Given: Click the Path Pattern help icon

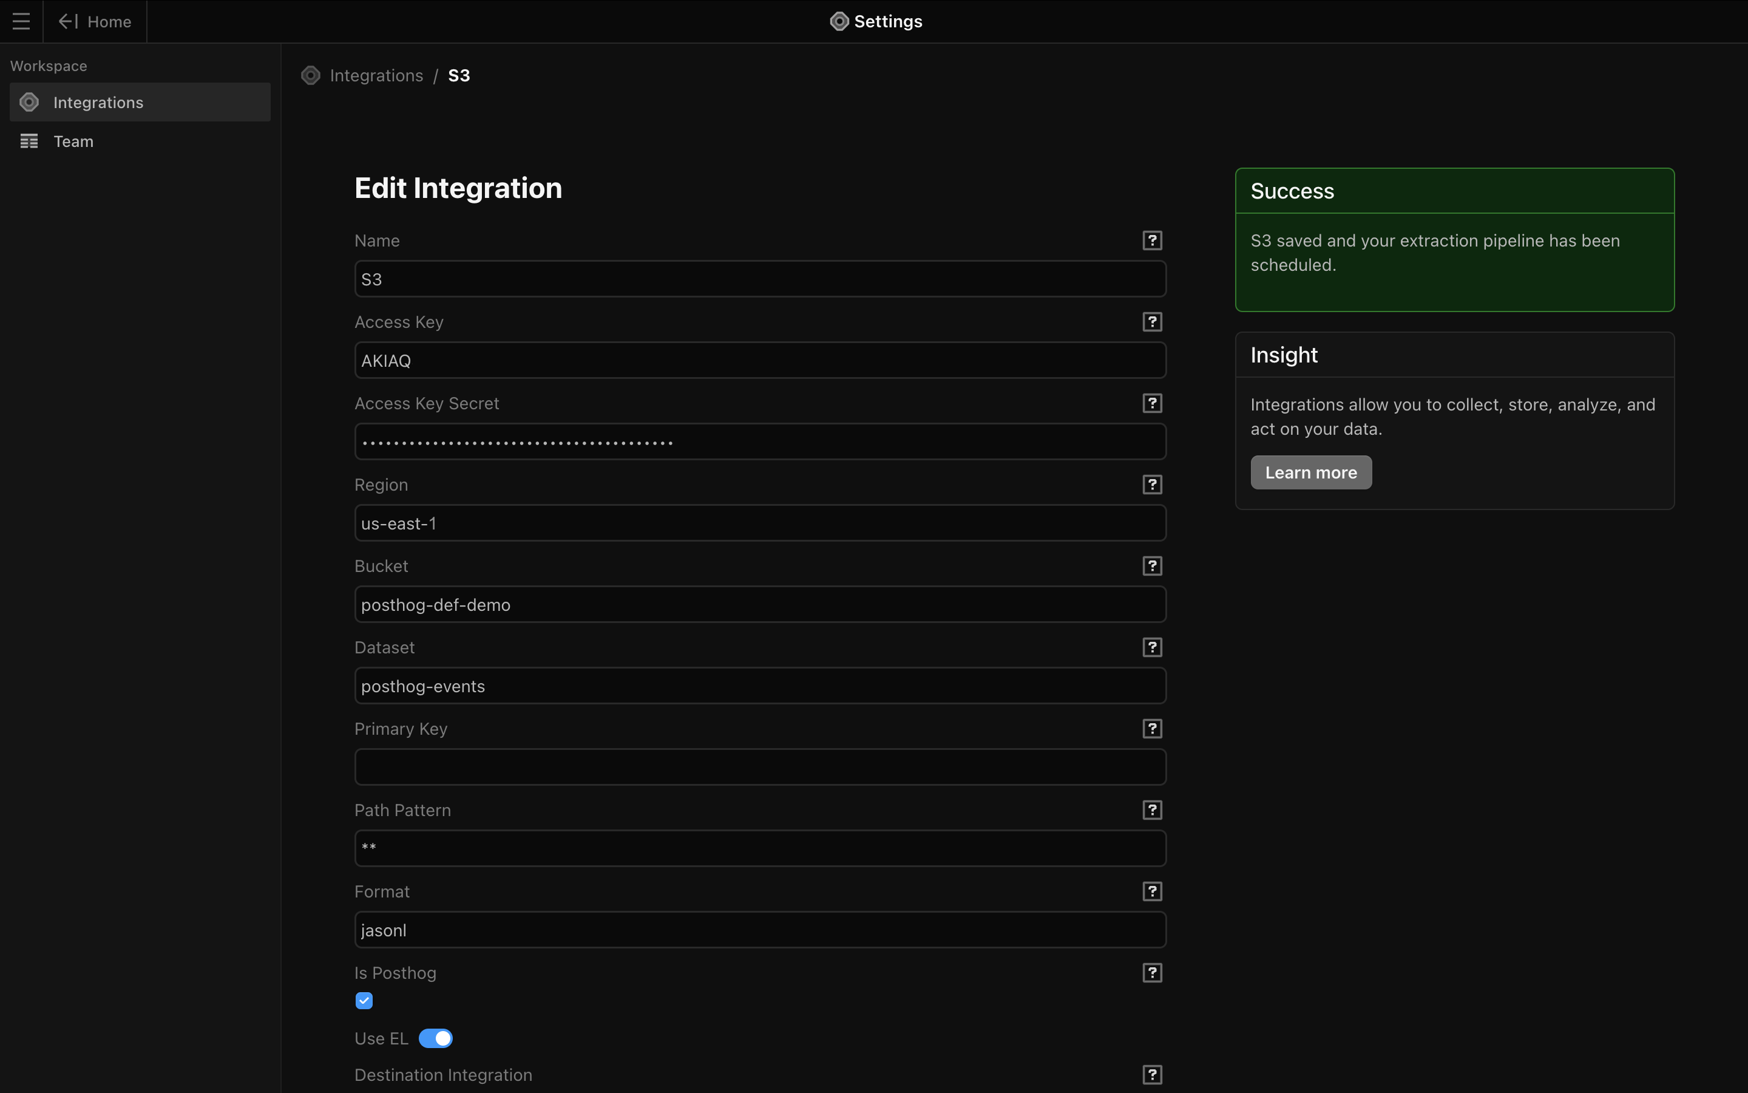Looking at the screenshot, I should (1152, 811).
